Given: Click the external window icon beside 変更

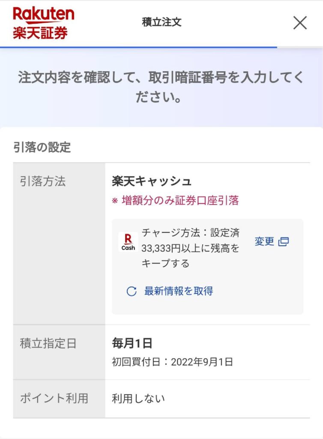Looking at the screenshot, I should (284, 242).
